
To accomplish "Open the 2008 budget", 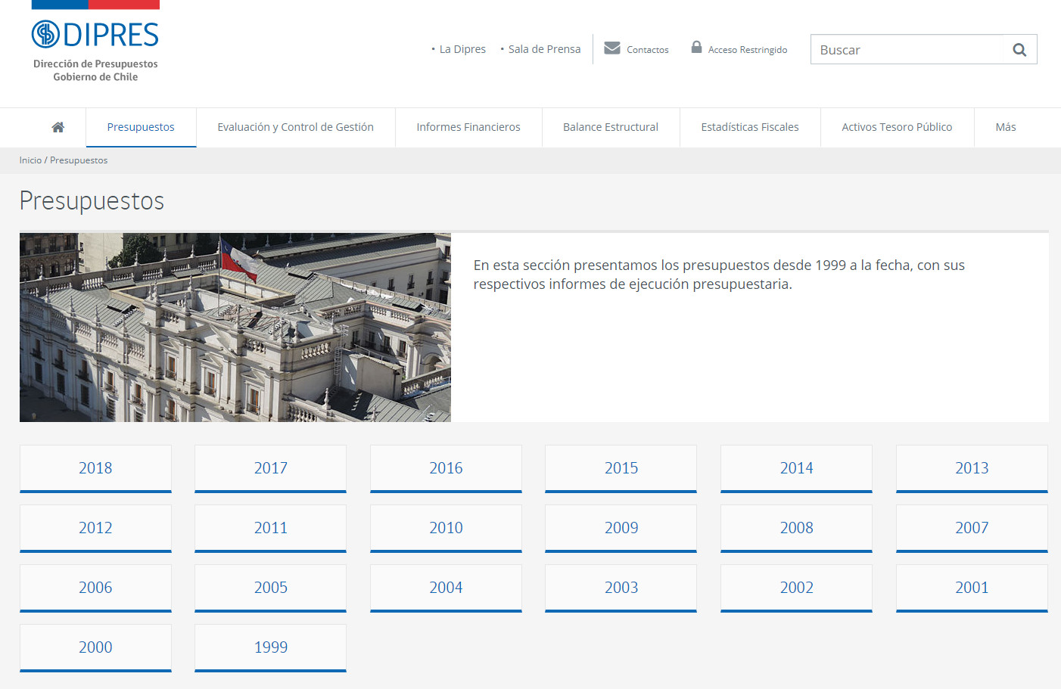I will coord(796,528).
